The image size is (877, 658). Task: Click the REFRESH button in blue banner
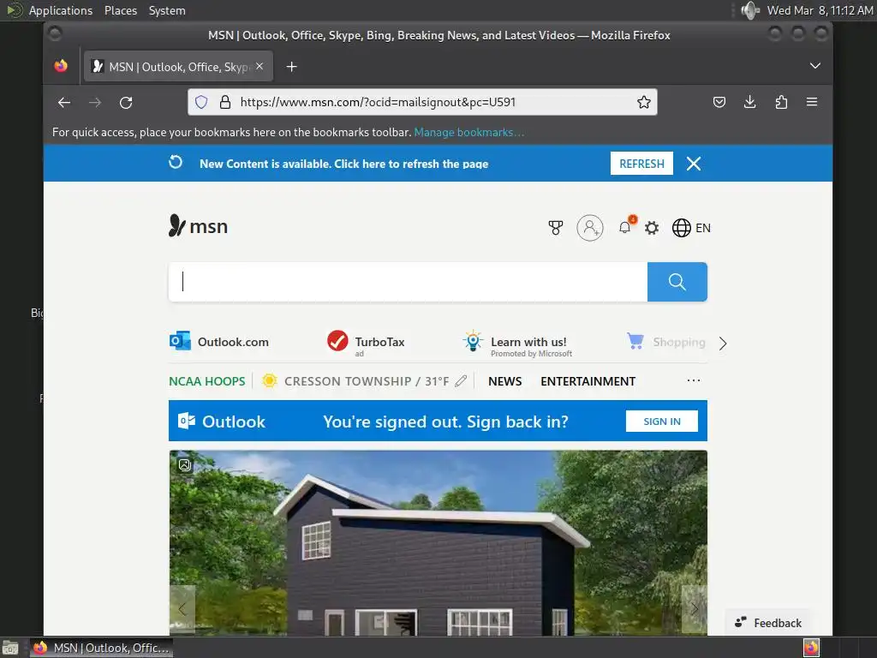tap(641, 164)
